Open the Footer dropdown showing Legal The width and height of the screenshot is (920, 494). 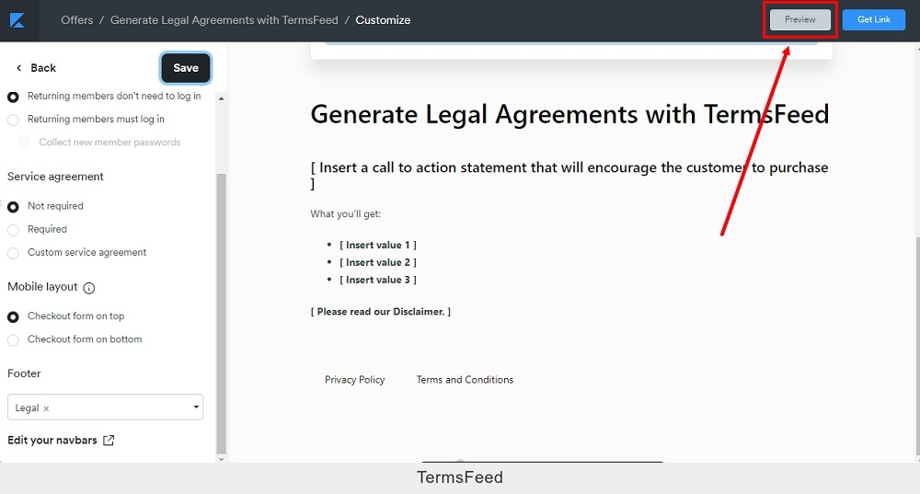pyautogui.click(x=105, y=408)
